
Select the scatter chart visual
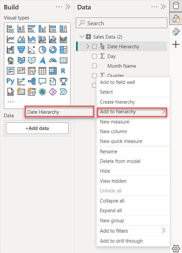click(x=32, y=50)
